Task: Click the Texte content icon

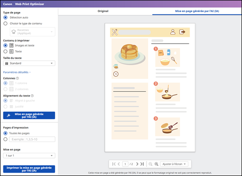Action: (x=11, y=51)
